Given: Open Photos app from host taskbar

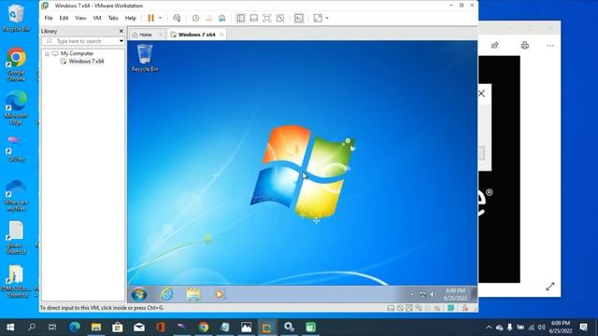Looking at the screenshot, I should [x=247, y=327].
